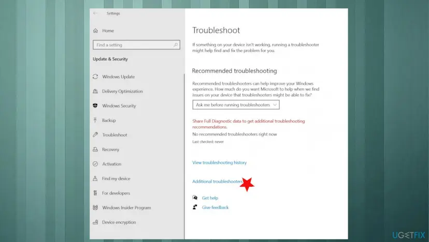Click the Windows Security shield icon
The width and height of the screenshot is (429, 242).
[95, 105]
